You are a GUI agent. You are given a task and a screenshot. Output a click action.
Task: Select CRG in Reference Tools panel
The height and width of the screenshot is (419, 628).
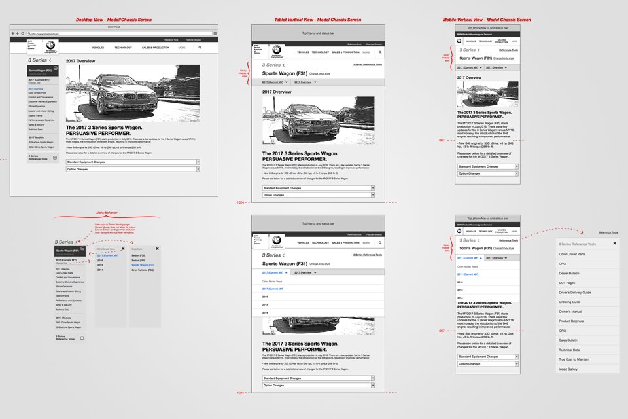587,264
